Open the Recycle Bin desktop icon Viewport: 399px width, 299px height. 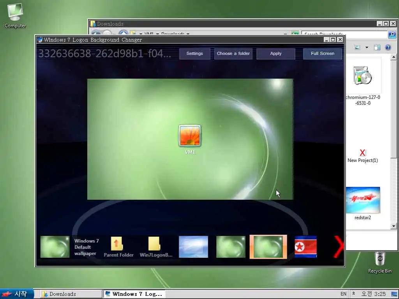(x=380, y=262)
